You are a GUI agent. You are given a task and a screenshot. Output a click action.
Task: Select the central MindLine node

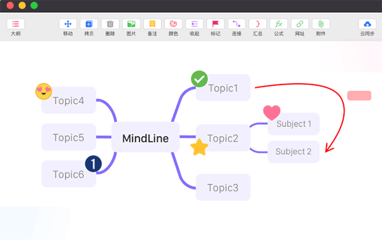tap(145, 137)
